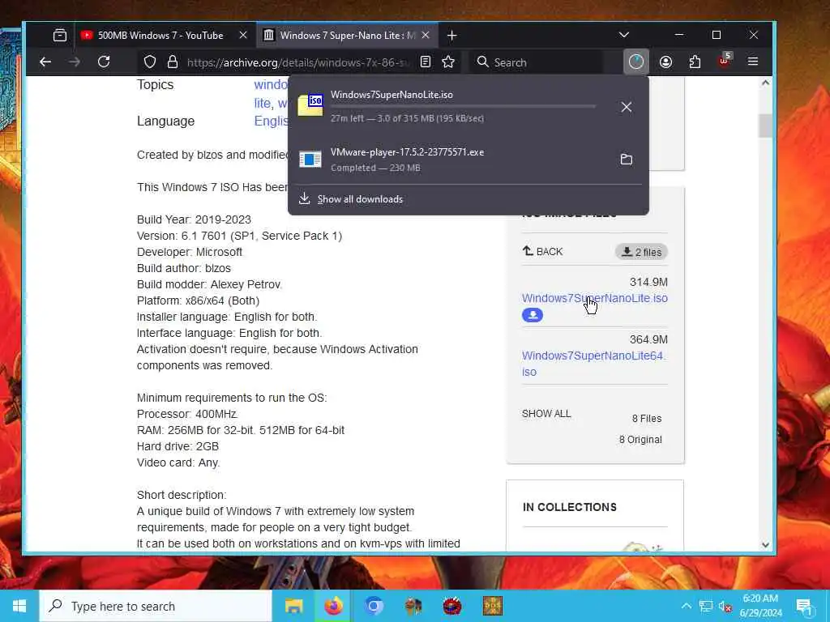Open uBlock Origin extension icon

pyautogui.click(x=724, y=61)
